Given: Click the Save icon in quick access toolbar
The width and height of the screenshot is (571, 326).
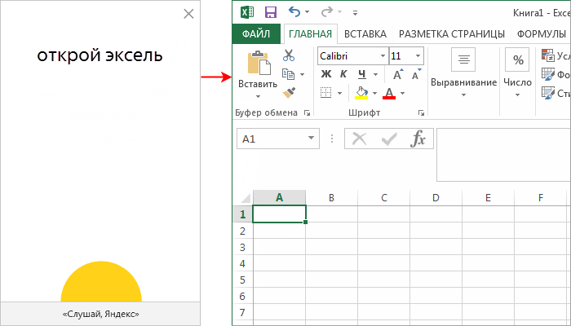Looking at the screenshot, I should (x=271, y=12).
